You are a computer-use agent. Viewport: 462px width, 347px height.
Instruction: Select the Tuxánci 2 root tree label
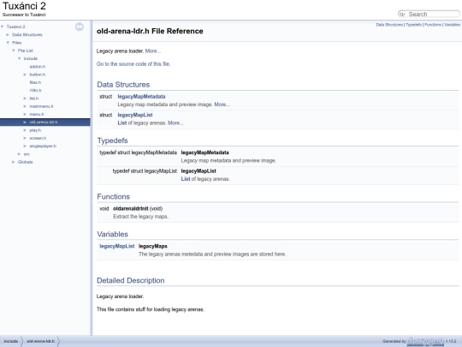[16, 27]
